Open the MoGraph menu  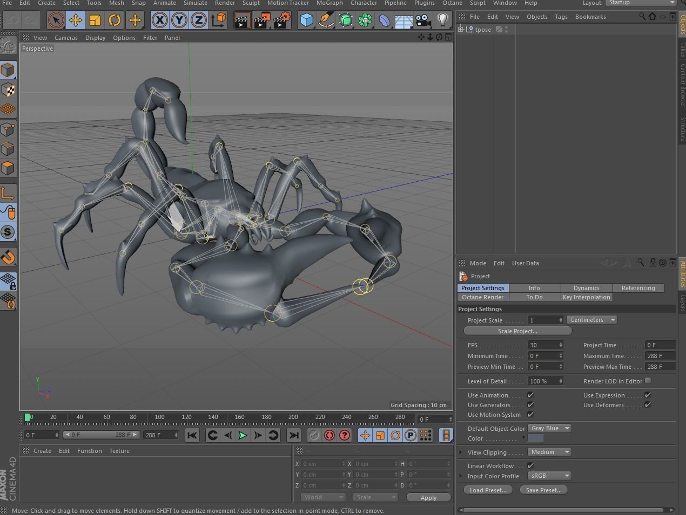(x=329, y=3)
